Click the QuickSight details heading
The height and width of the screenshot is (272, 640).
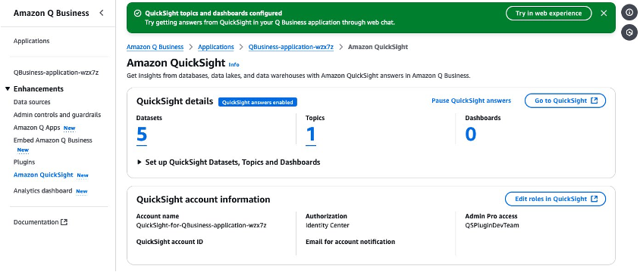pos(174,101)
